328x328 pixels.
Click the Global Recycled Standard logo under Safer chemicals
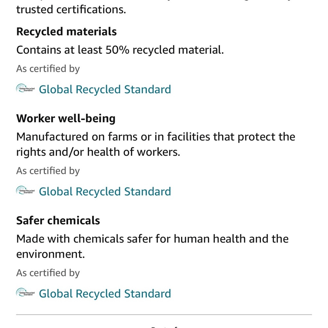point(26,293)
